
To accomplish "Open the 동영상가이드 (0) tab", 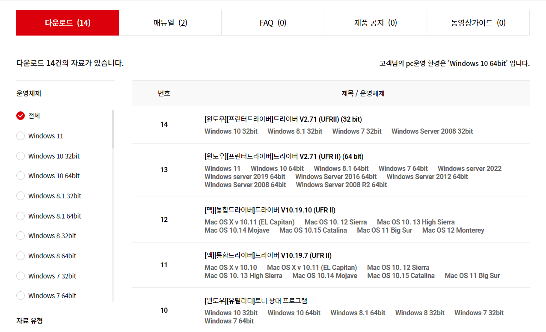I will pos(478,23).
